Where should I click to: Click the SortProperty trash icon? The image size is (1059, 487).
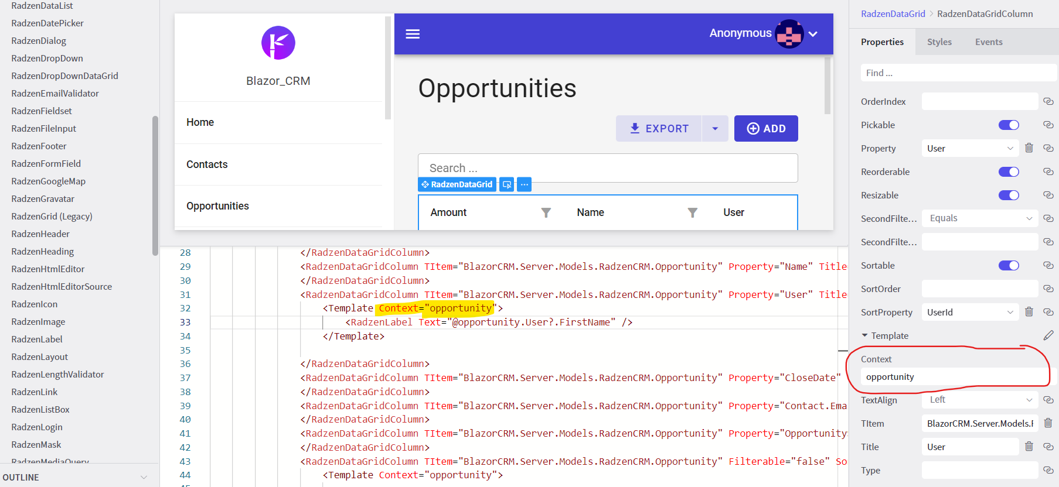point(1029,312)
